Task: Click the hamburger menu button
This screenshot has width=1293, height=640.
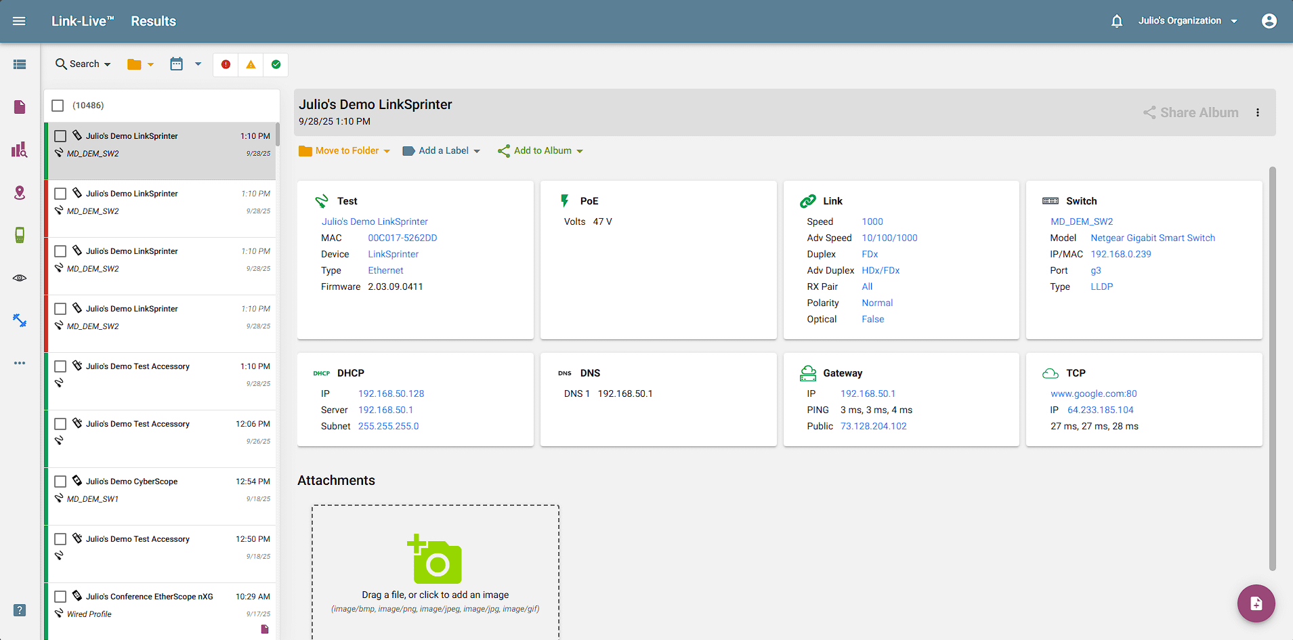Action: point(19,21)
